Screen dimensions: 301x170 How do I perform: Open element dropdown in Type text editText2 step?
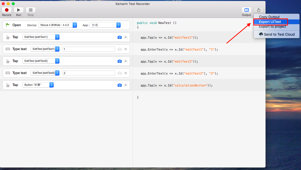[x=45, y=73]
